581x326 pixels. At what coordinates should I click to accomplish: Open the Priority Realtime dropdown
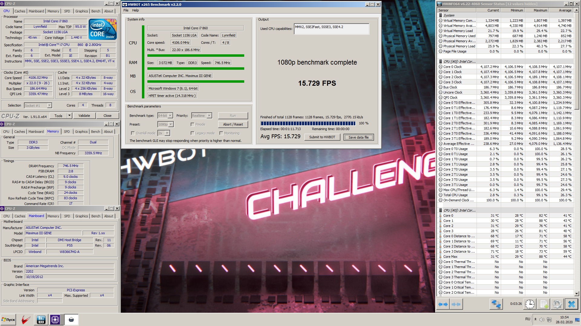209,116
